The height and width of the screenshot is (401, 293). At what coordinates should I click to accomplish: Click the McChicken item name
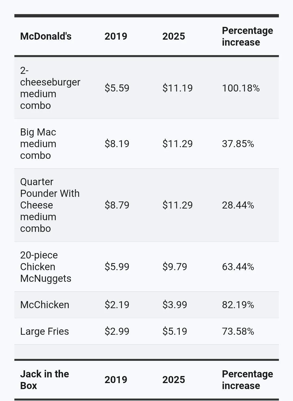44,305
